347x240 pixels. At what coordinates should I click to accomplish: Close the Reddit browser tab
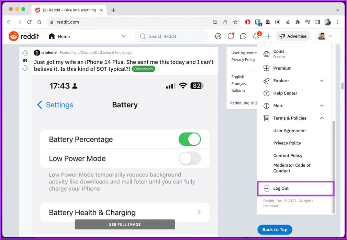[101, 10]
